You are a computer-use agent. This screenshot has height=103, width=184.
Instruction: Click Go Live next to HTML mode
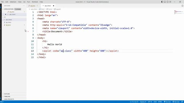167,102
